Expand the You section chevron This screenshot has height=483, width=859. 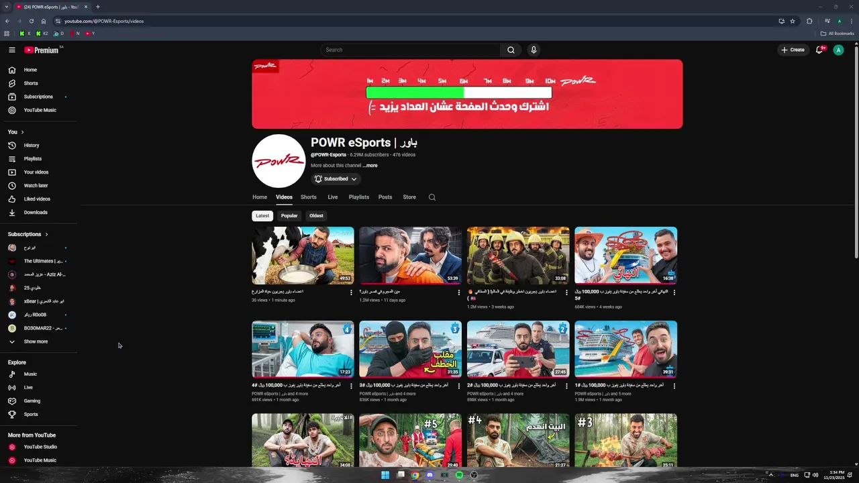(22, 132)
